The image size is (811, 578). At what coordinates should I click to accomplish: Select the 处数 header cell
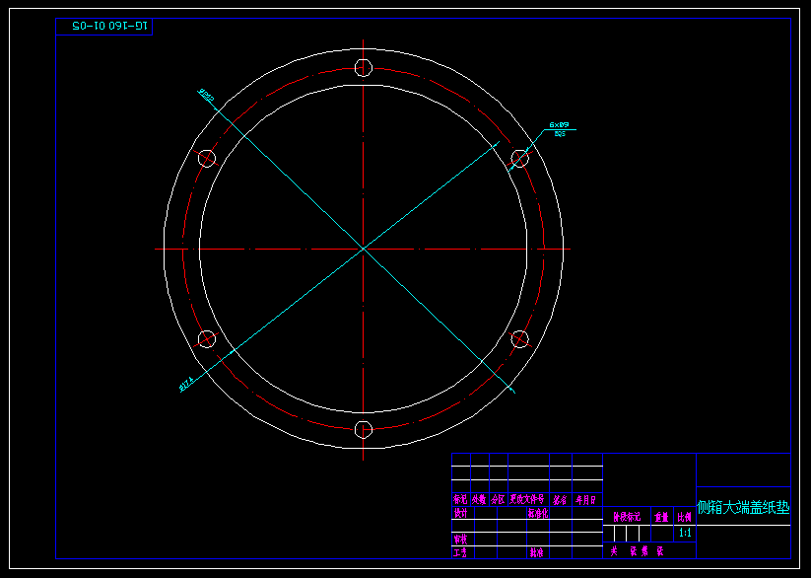(x=479, y=500)
